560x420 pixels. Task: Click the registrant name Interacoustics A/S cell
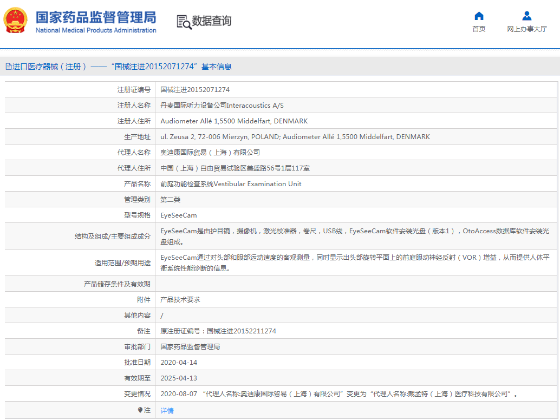pos(222,106)
